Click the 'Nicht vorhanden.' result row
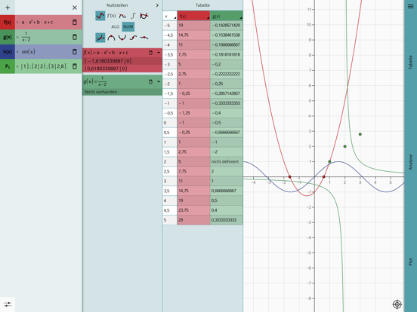Image resolution: width=417 pixels, height=312 pixels. 122,92
